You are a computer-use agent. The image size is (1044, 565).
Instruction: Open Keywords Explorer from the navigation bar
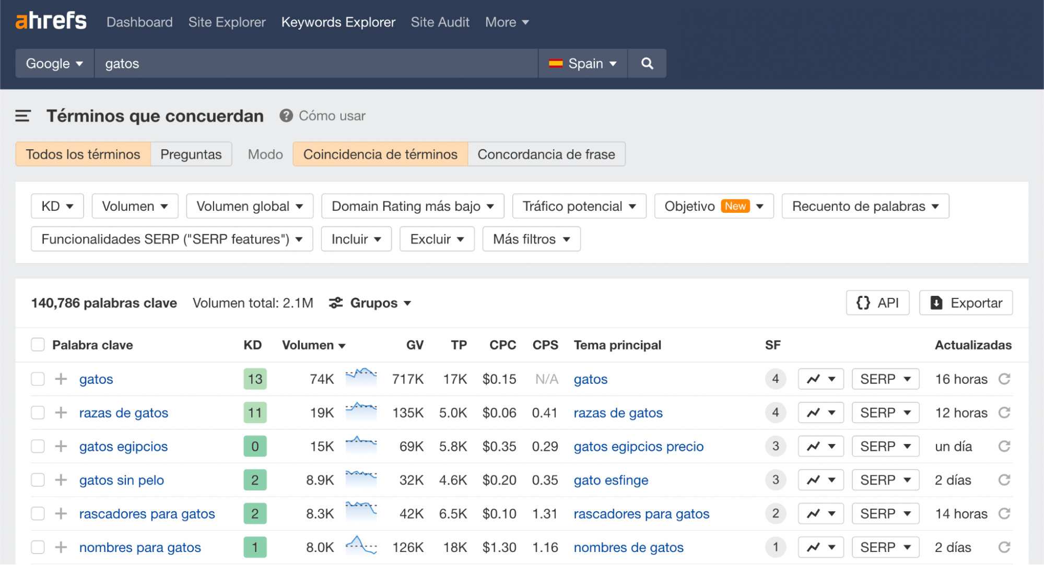(338, 22)
